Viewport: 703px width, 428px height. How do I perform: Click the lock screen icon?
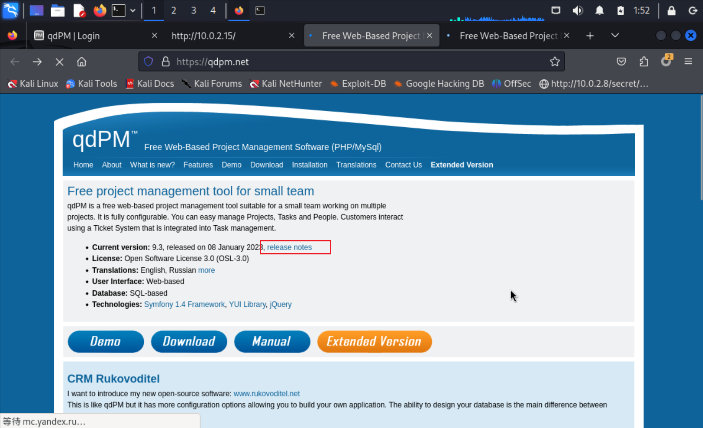click(x=671, y=10)
